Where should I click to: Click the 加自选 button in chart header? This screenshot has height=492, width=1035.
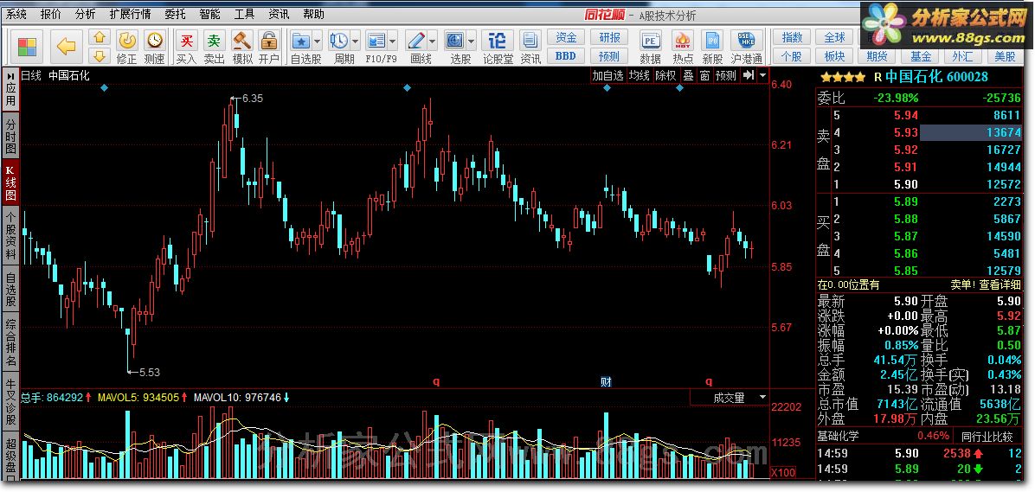click(x=607, y=75)
